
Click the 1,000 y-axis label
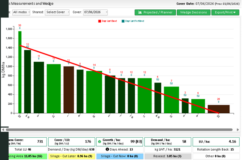pyautogui.click(x=9, y=67)
